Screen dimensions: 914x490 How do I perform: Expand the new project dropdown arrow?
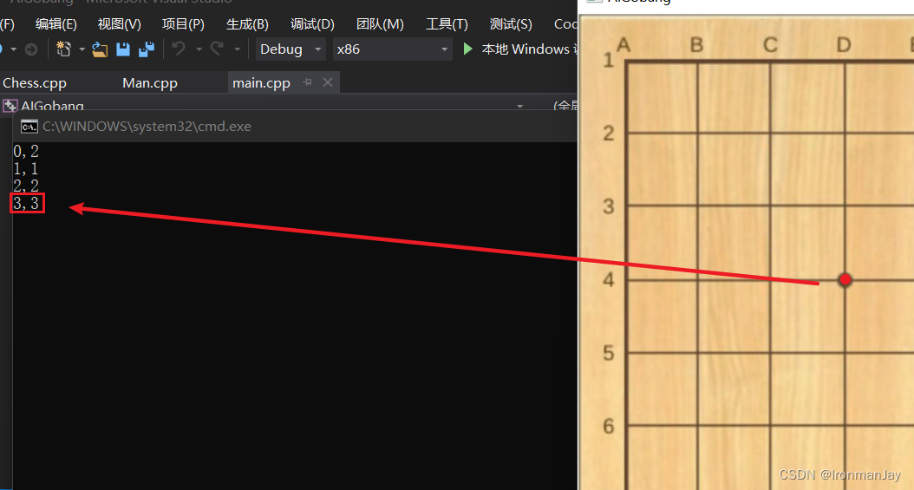tap(82, 49)
